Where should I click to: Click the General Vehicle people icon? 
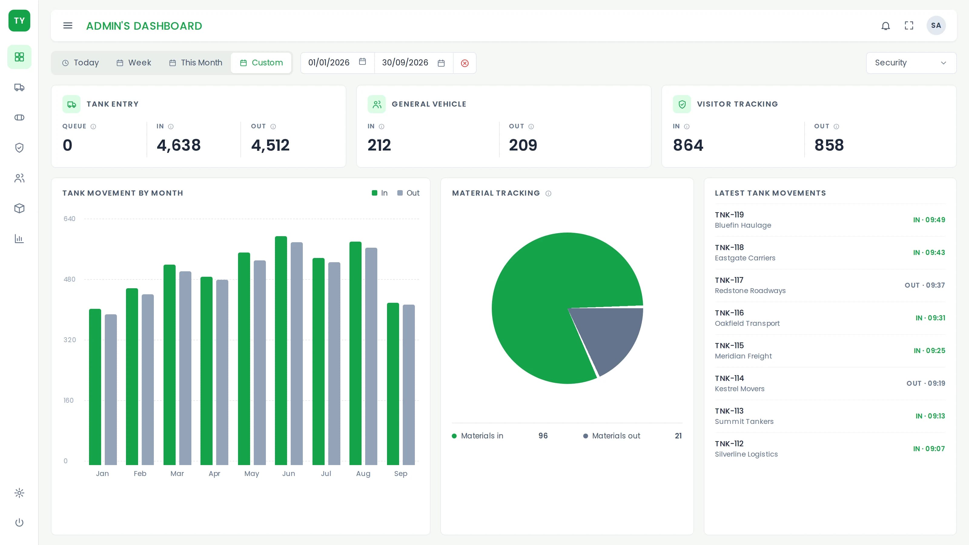click(376, 104)
